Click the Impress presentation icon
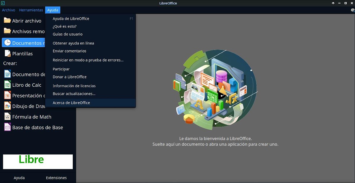This screenshot has height=183, width=355. [7, 95]
